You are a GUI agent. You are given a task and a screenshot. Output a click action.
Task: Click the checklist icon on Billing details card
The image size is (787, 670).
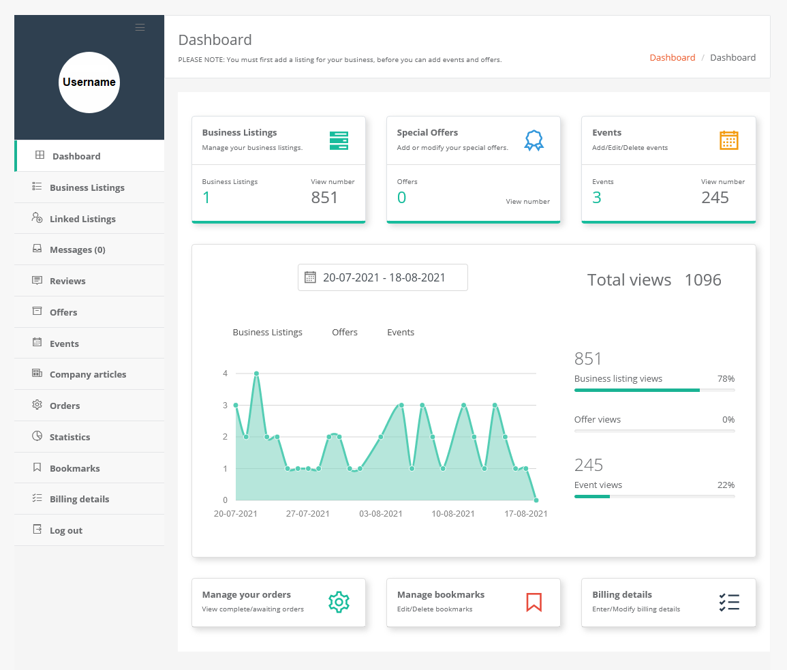pos(729,603)
